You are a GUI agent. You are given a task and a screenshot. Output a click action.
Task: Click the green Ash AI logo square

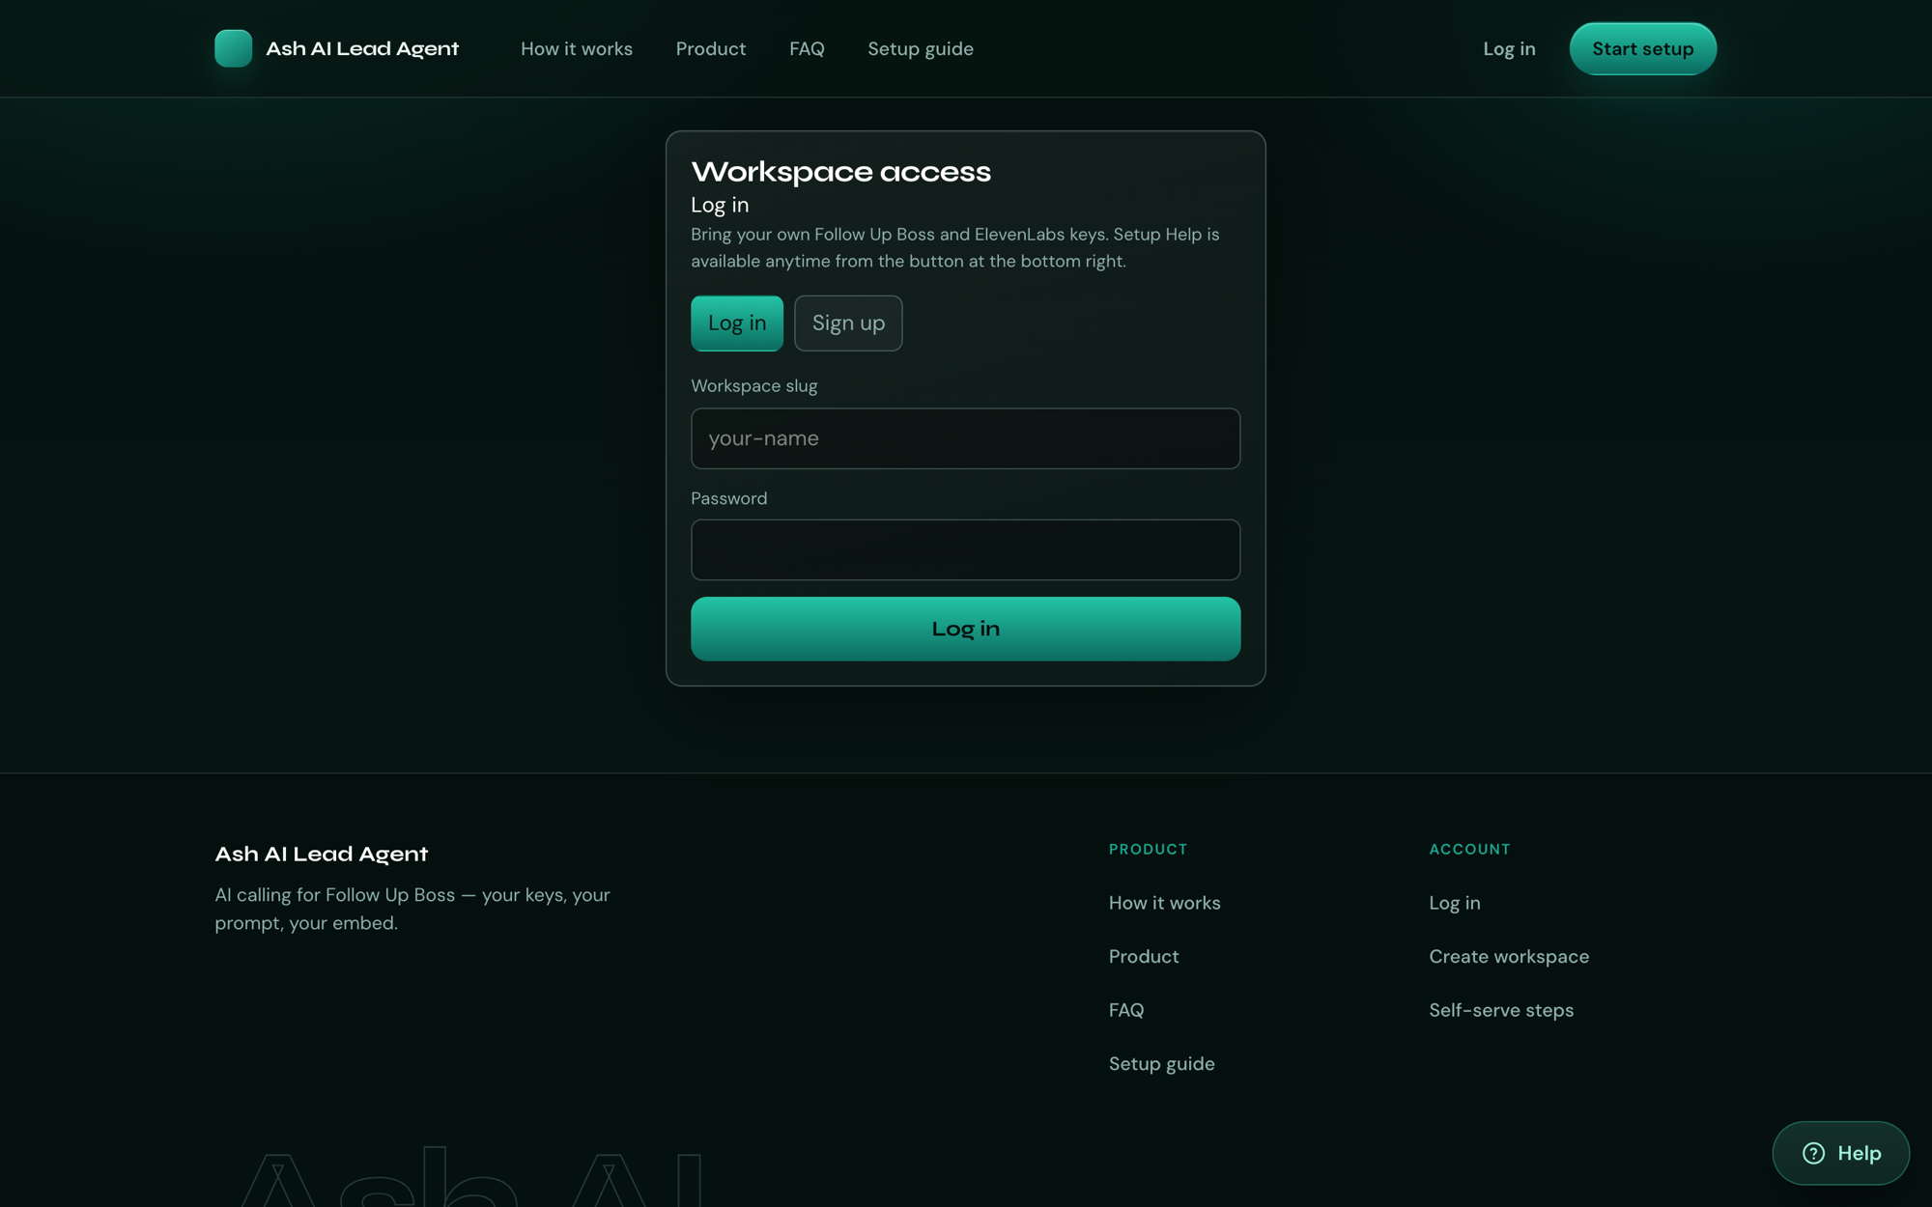233,48
